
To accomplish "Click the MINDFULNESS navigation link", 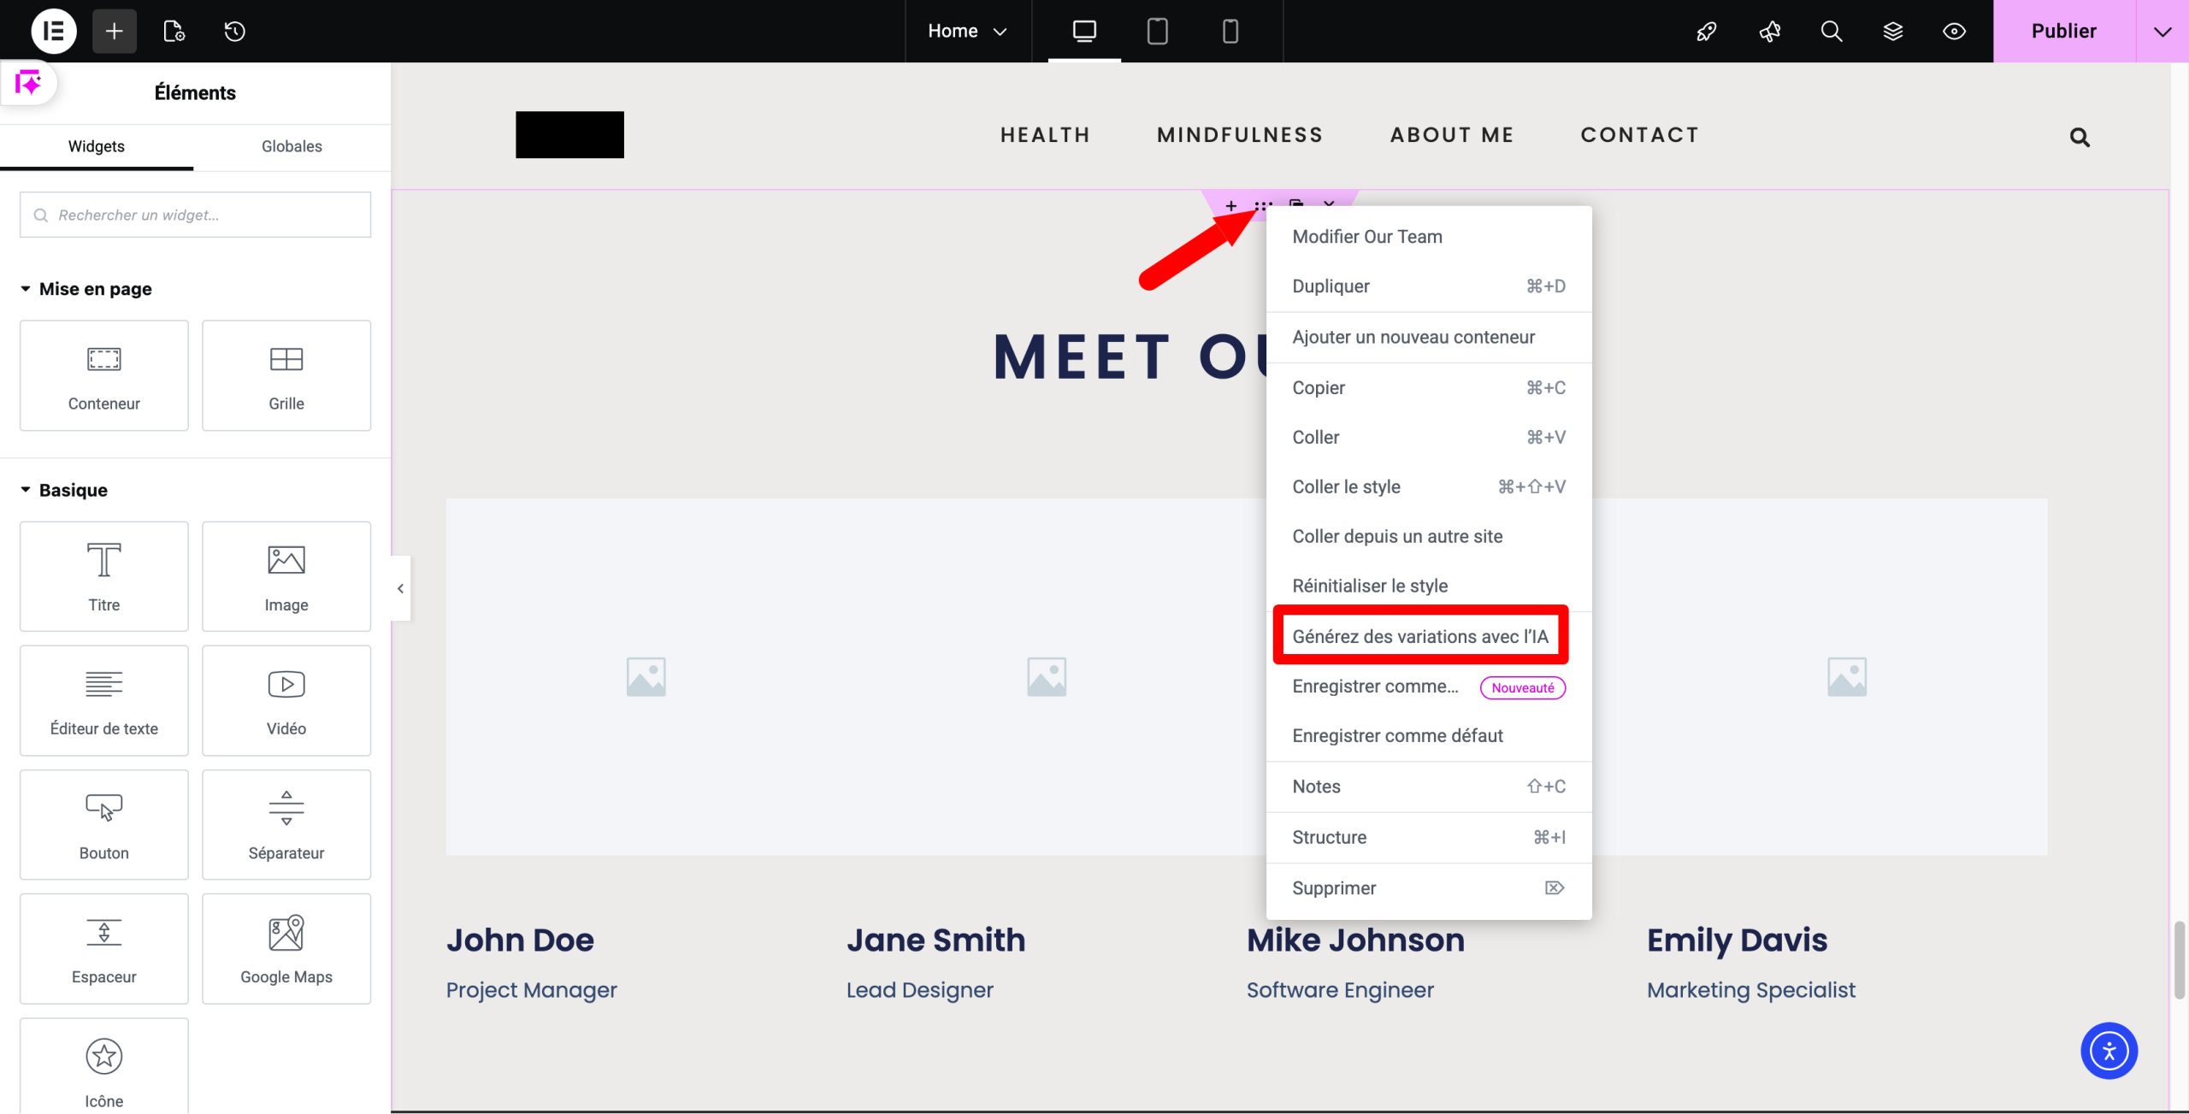I will coord(1240,135).
